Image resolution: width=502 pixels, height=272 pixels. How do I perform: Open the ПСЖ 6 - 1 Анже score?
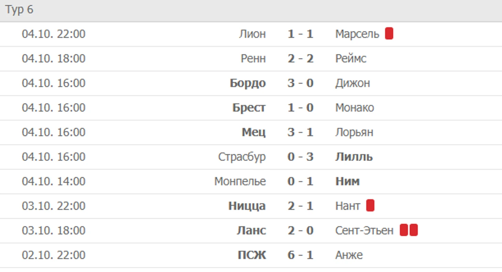(x=301, y=255)
